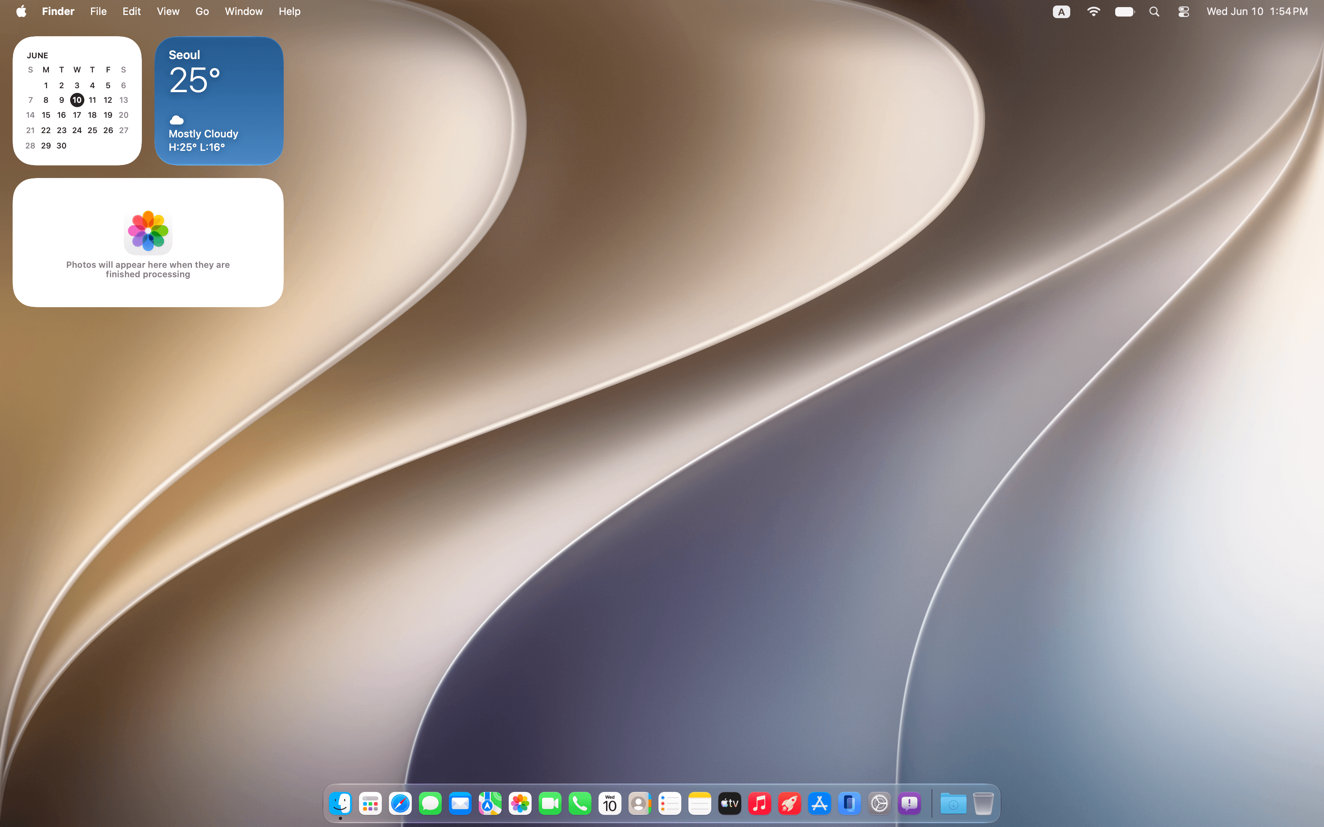Click the cloud icon in weather widget
This screenshot has width=1324, height=827.
click(x=176, y=120)
